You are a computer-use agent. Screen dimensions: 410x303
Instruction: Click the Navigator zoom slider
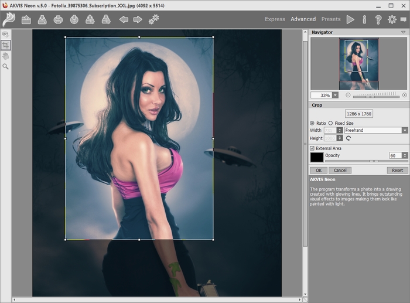tap(376, 96)
